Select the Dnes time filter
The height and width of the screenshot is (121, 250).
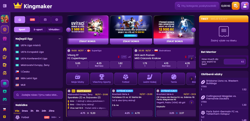25,111
